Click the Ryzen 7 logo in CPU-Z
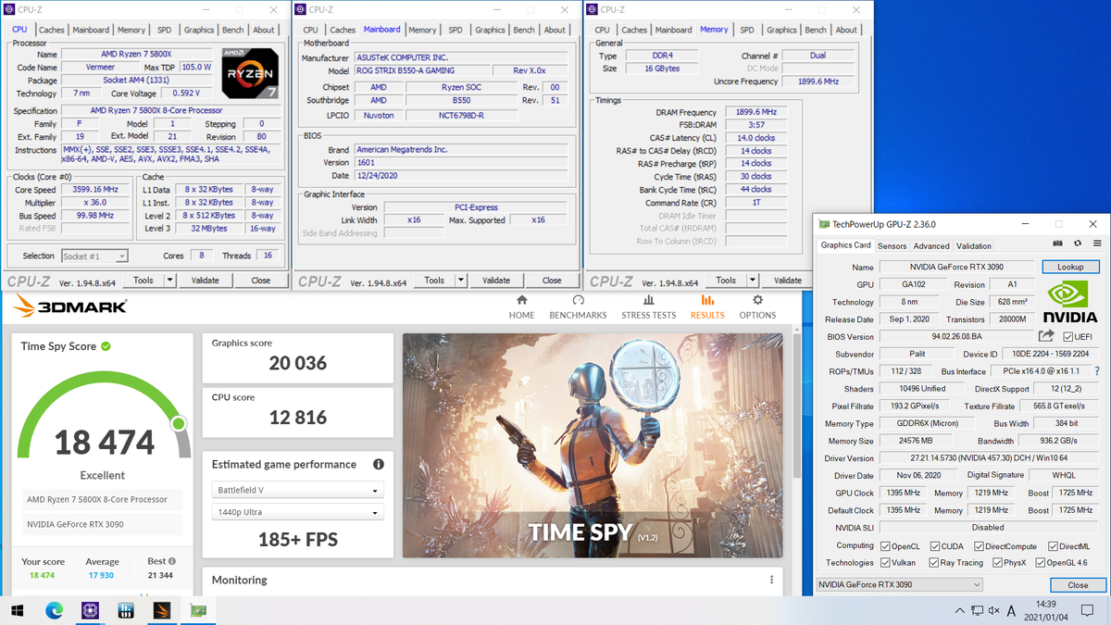This screenshot has height=625, width=1111. tap(250, 73)
